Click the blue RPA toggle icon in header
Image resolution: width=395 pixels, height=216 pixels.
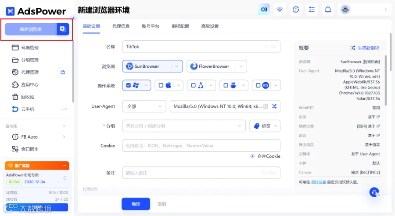coord(264,10)
